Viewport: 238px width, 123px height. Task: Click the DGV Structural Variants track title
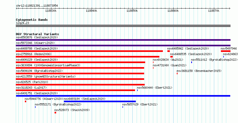37,34
